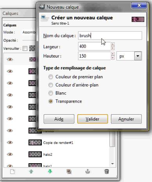Tick the Verrouiller pixels checkbox
This screenshot has height=182, width=152.
point(25,49)
